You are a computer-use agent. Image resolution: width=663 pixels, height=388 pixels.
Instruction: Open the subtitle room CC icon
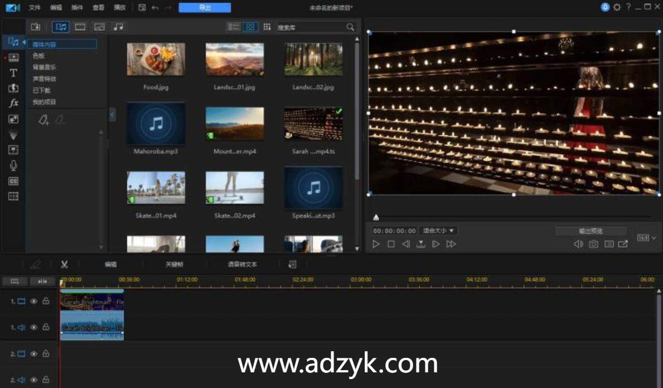tap(14, 181)
